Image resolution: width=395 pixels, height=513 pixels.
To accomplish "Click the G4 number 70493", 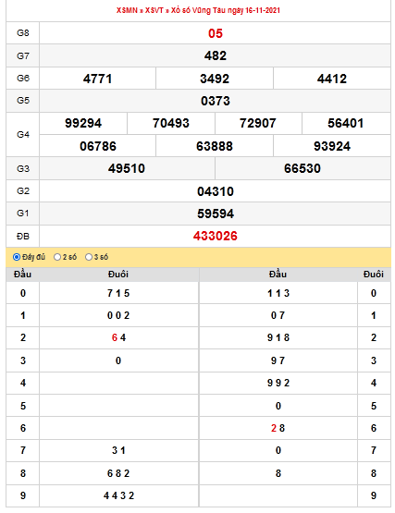I will 170,123.
